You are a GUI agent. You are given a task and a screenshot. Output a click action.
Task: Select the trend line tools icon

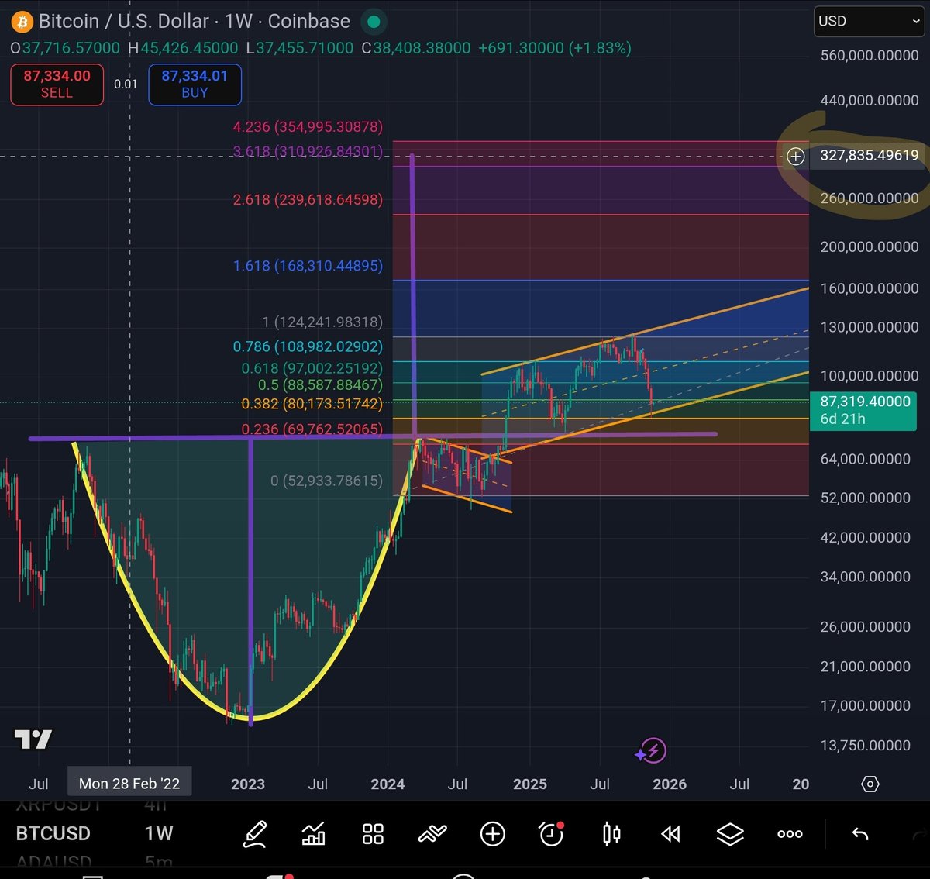point(432,834)
